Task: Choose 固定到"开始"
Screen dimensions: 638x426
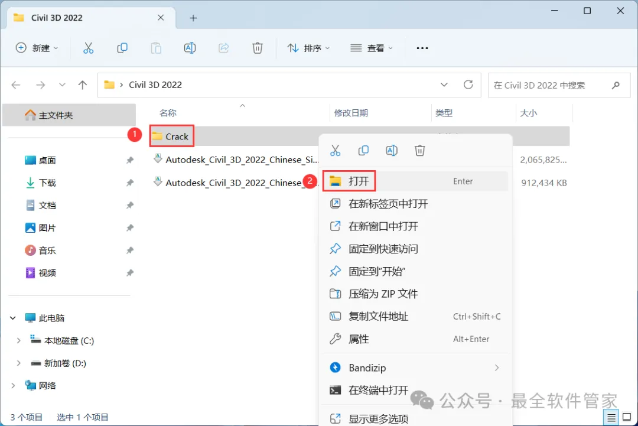Action: point(415,271)
